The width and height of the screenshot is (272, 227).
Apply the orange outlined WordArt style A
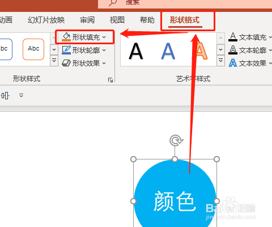(201, 51)
